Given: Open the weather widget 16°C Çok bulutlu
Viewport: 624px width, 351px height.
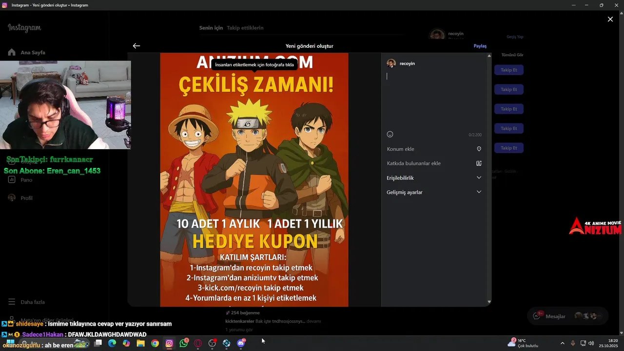Looking at the screenshot, I should (523, 343).
